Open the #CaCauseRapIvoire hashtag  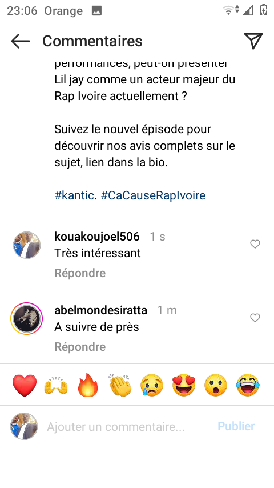pos(154,195)
